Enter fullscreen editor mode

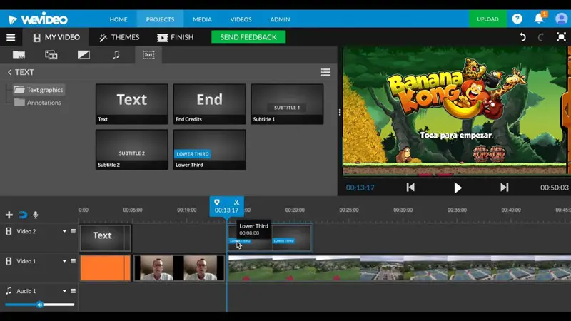click(x=561, y=37)
